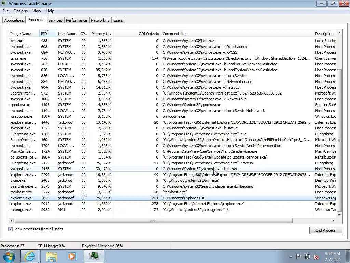Screen dimensions: 350x263
Task: Switch to the Applications tab
Action: (14, 20)
